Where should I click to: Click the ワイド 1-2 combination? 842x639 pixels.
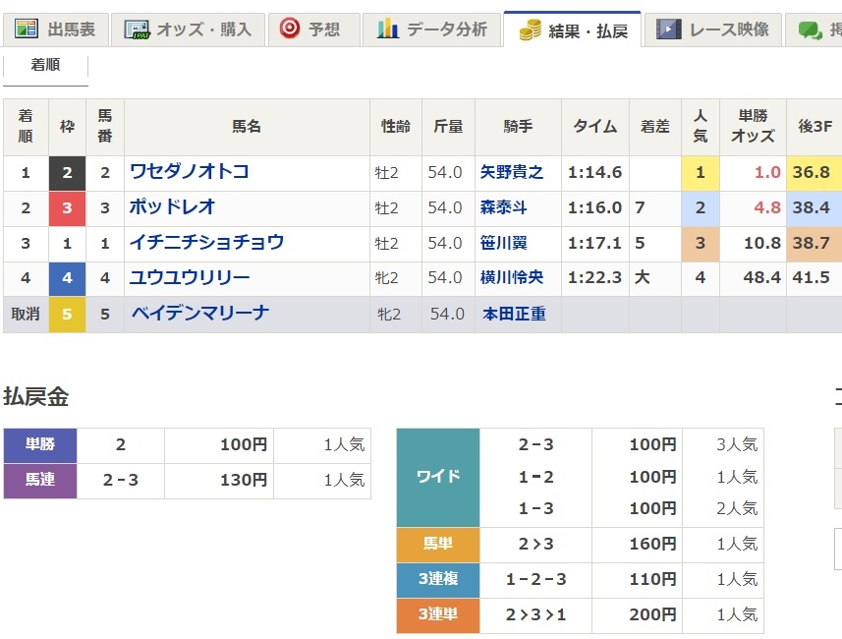(x=535, y=477)
